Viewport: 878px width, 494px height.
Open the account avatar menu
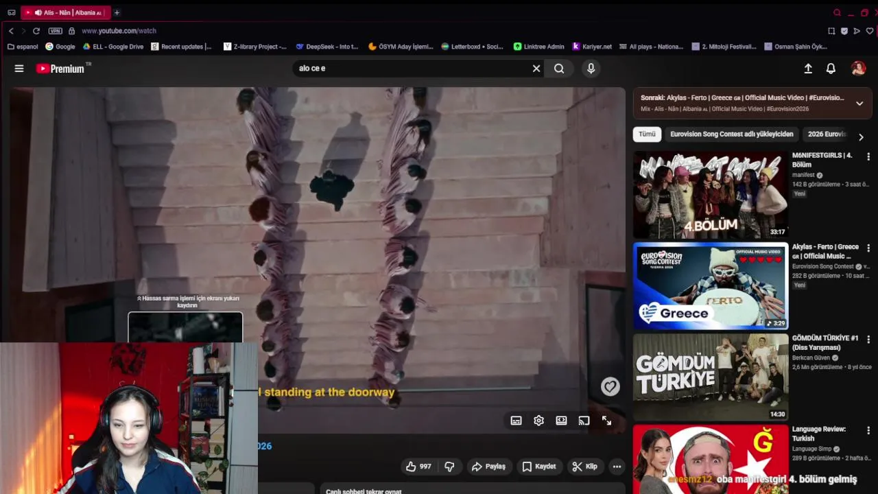point(858,69)
